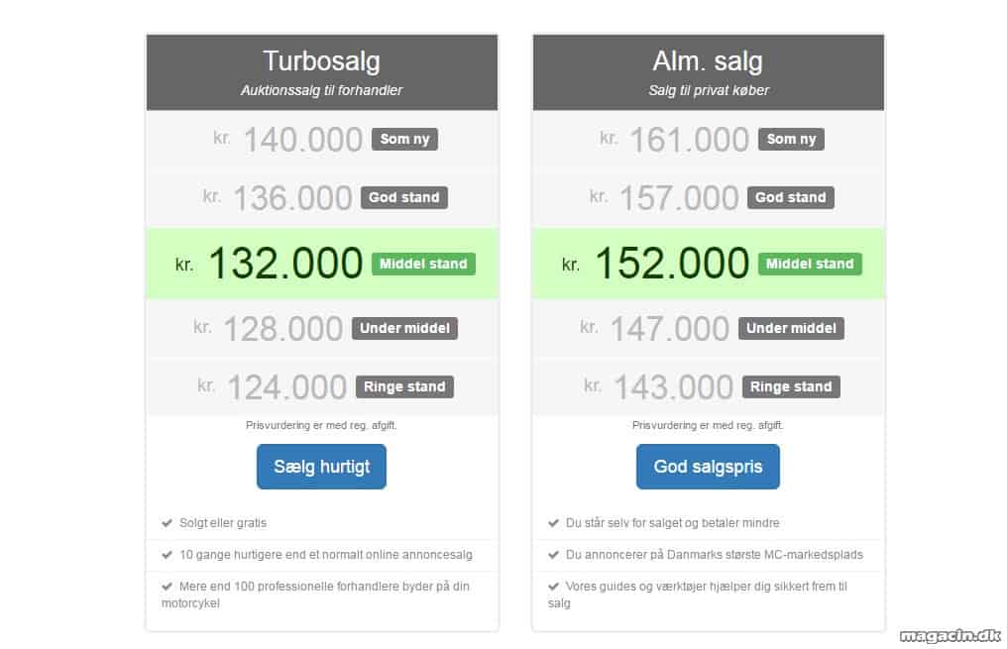Select Turbosalg Som ny badge
The image size is (1007, 649).
click(x=404, y=140)
